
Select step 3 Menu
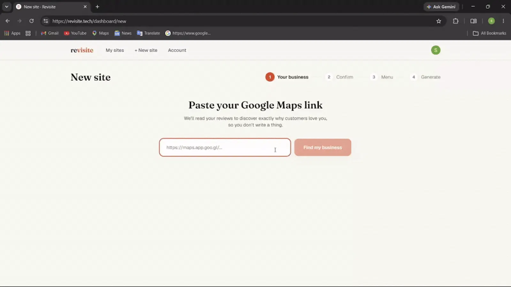pyautogui.click(x=382, y=77)
